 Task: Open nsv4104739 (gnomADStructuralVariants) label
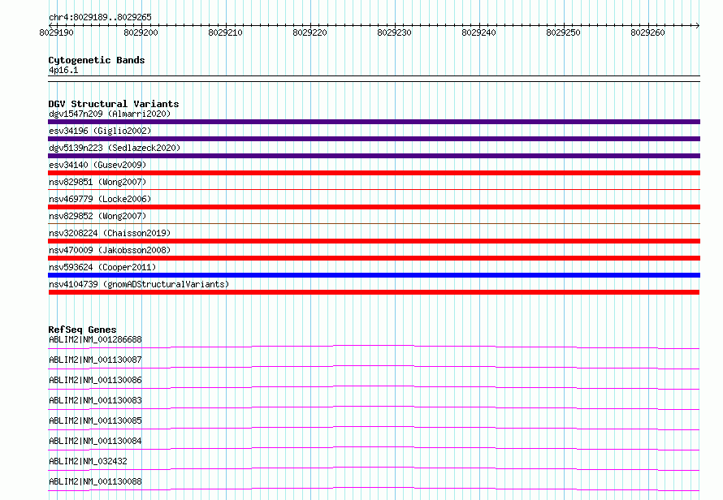click(139, 284)
